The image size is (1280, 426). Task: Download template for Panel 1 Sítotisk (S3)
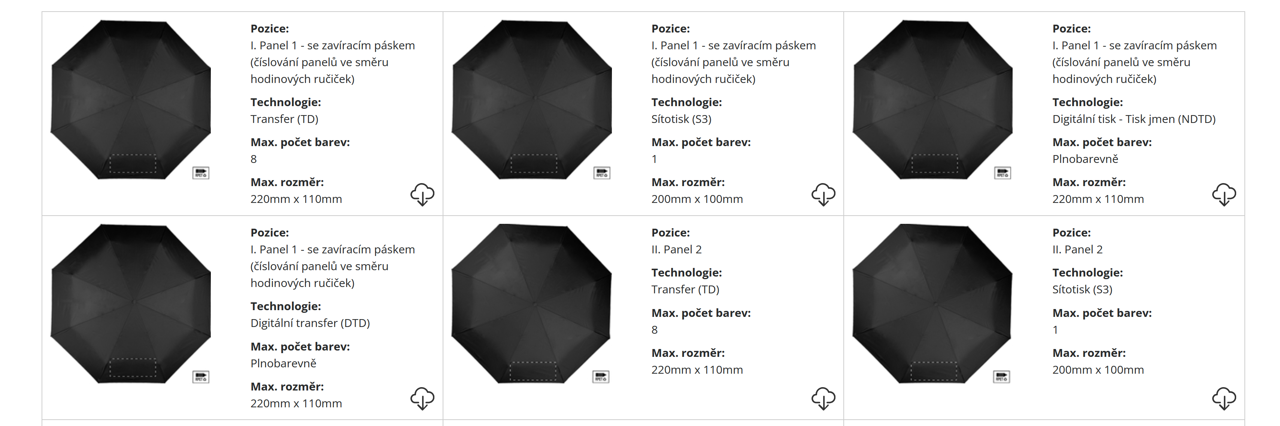click(823, 194)
